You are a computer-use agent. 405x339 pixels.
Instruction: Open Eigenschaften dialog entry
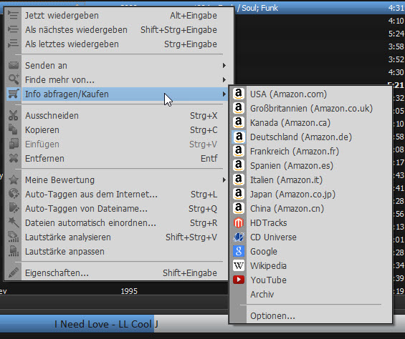117,272
